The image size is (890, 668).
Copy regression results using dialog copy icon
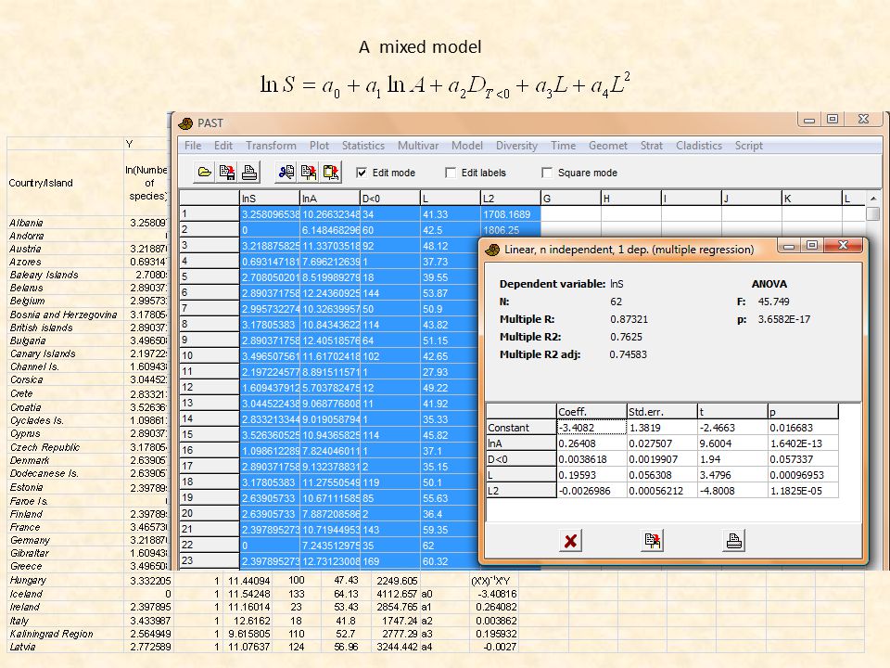(652, 541)
